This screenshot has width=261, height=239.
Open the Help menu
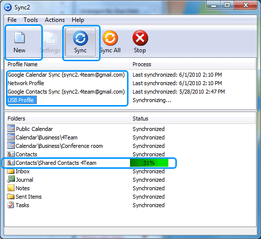click(x=78, y=20)
